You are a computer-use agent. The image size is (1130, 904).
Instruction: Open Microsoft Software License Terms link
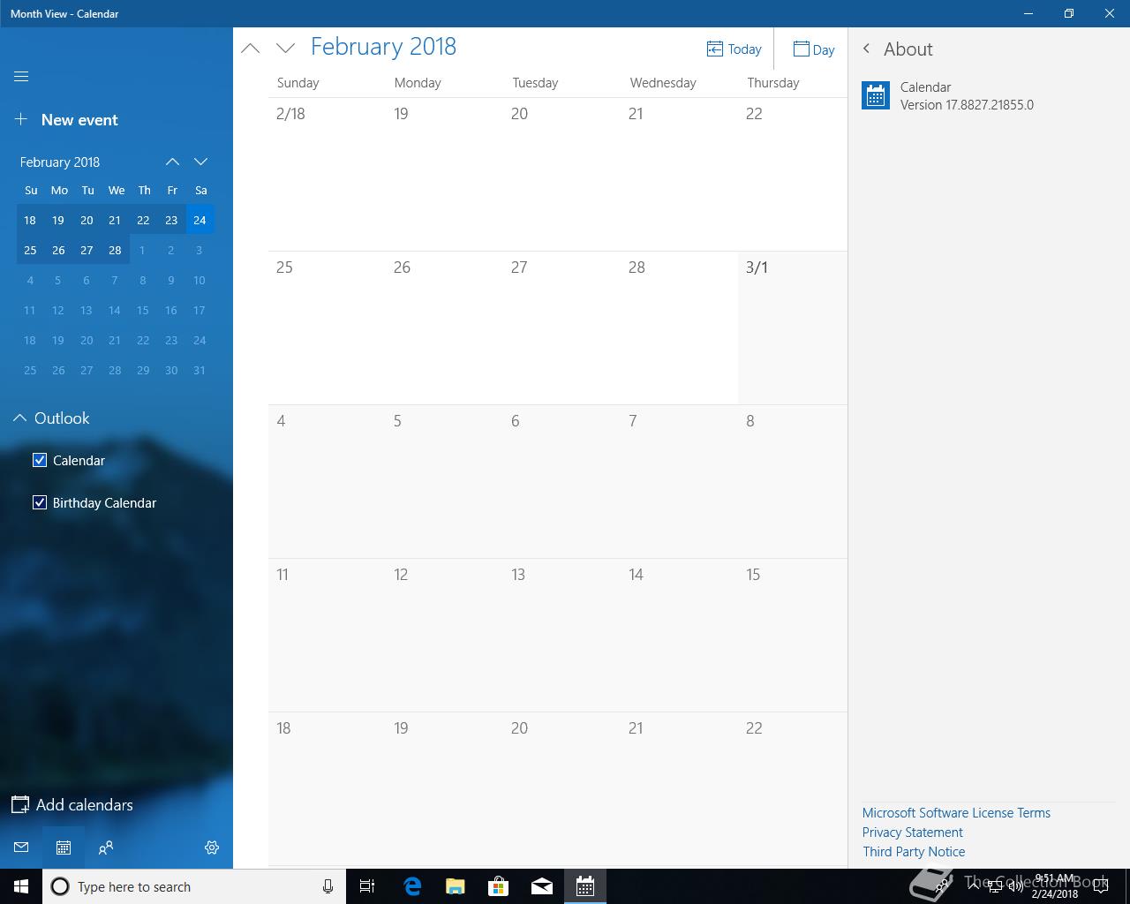tap(956, 813)
